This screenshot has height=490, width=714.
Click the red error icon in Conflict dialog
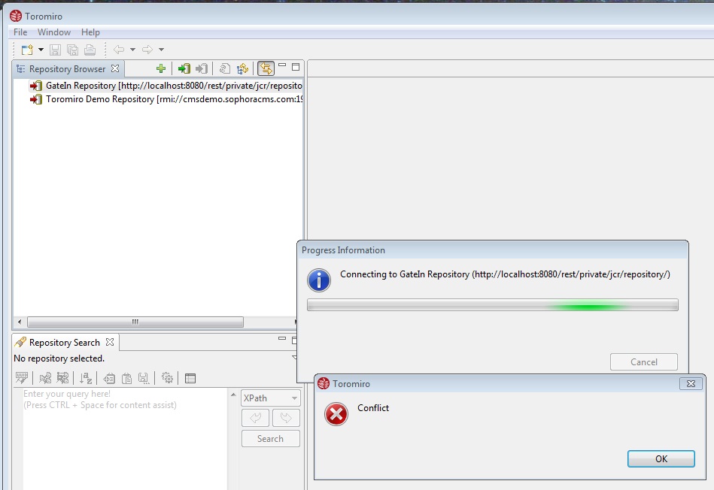coord(336,414)
